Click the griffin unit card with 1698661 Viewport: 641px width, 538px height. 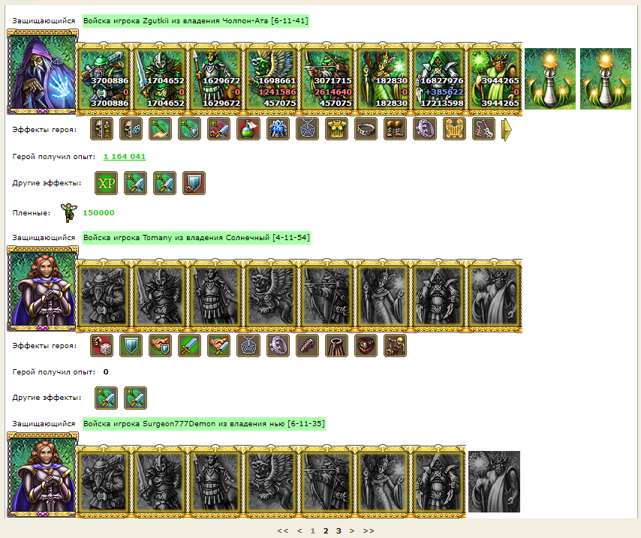tap(271, 79)
